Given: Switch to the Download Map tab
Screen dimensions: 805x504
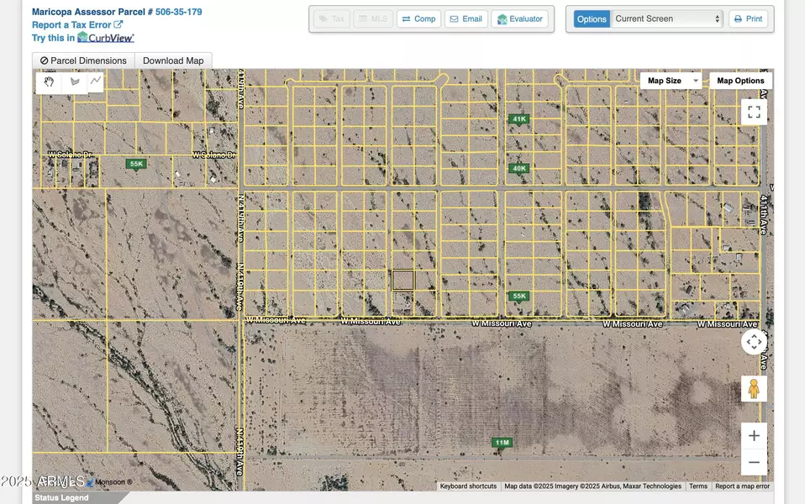Looking at the screenshot, I should [173, 60].
